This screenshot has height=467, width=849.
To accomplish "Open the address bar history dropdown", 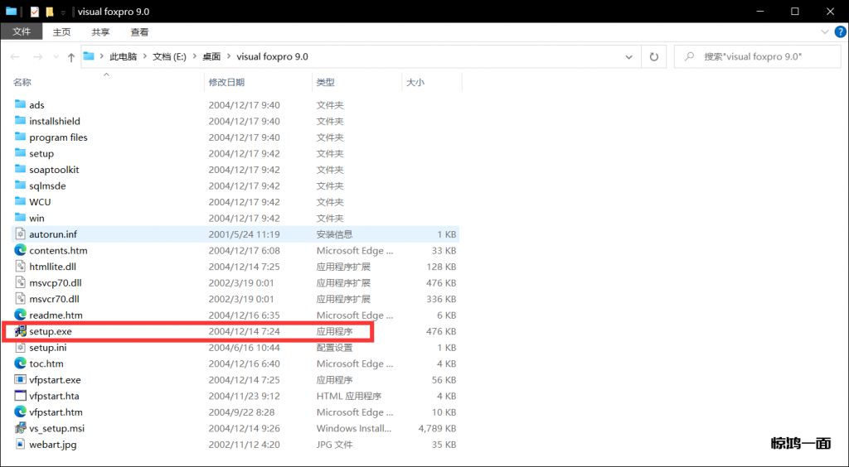I will pos(629,57).
